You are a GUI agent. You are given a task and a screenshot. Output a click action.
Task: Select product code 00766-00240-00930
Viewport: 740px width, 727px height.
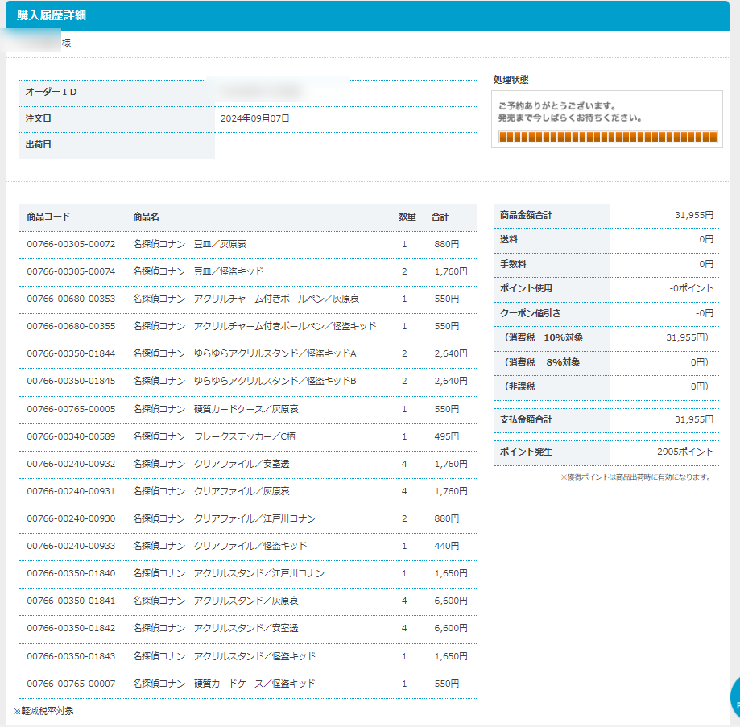pyautogui.click(x=71, y=518)
